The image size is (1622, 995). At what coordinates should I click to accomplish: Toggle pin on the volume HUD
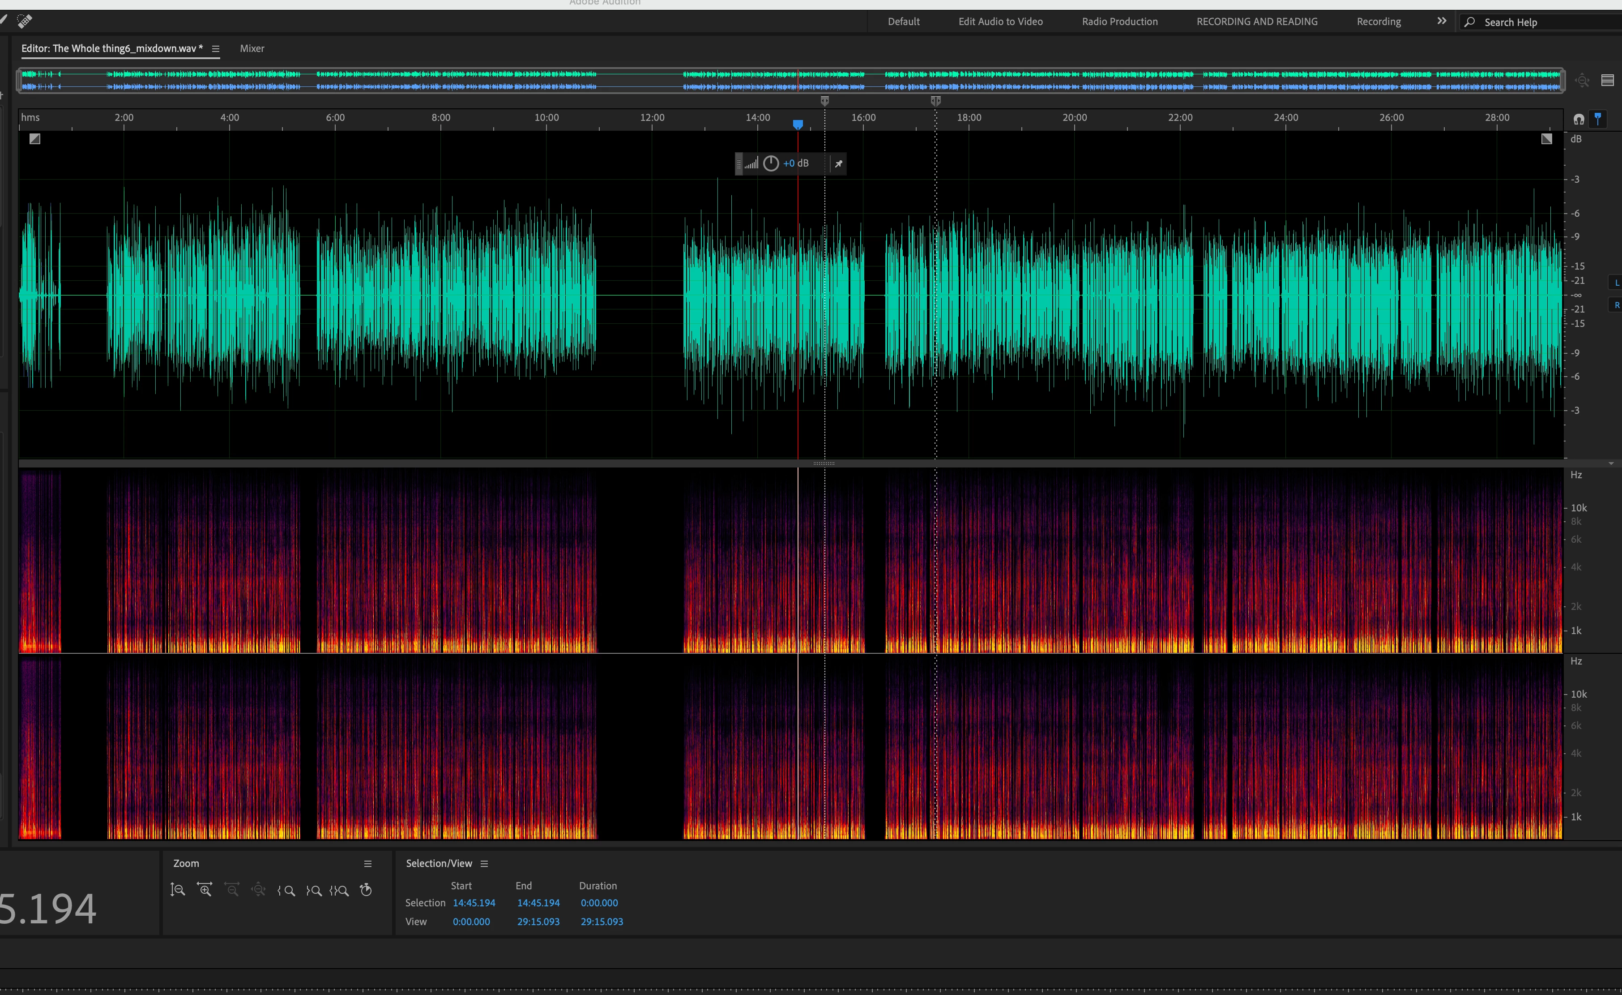pyautogui.click(x=839, y=164)
